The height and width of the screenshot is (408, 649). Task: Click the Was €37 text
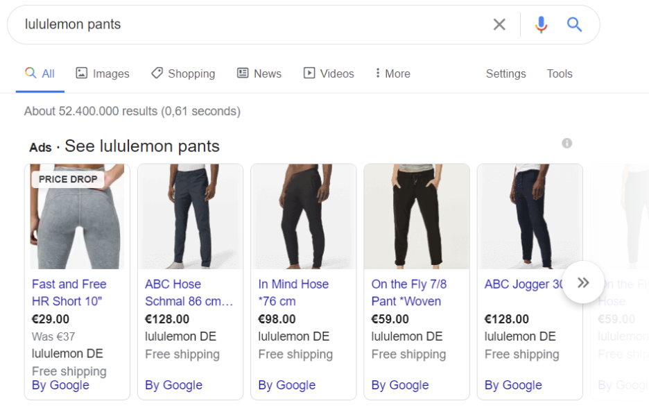(x=53, y=337)
